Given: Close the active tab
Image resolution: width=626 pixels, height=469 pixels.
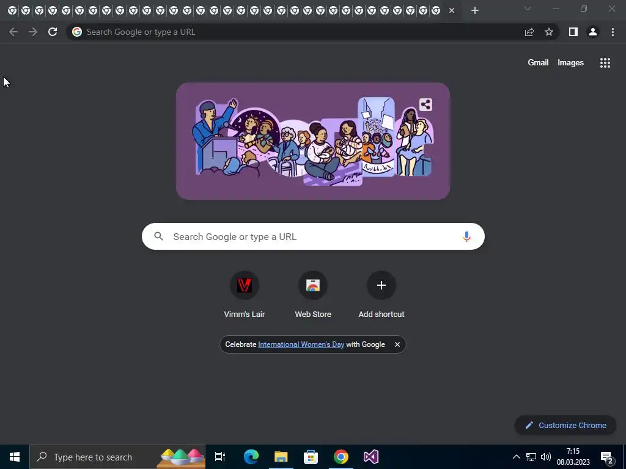Looking at the screenshot, I should point(452,11).
